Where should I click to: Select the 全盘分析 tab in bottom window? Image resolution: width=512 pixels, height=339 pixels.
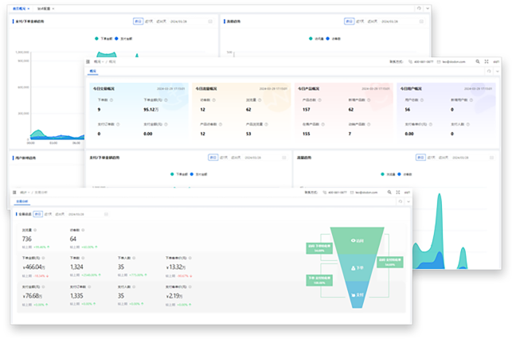(x=23, y=202)
